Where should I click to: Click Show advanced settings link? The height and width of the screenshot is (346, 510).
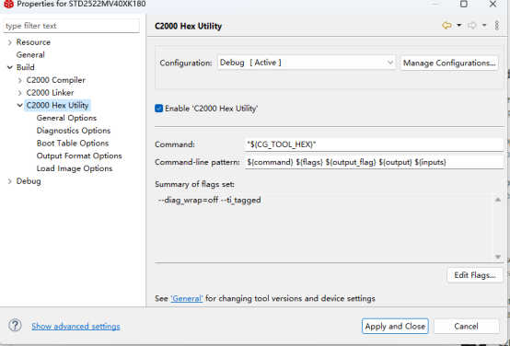coord(75,326)
